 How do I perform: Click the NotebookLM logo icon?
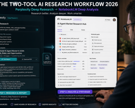pos(58,19)
